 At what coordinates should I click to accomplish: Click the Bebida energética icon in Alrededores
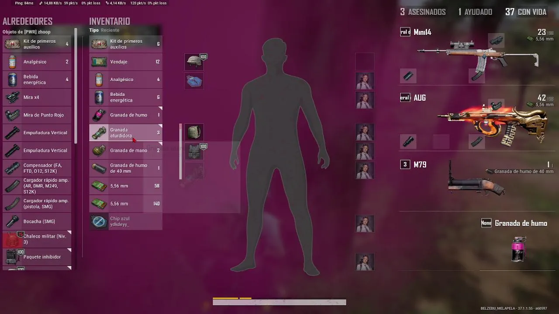point(12,79)
